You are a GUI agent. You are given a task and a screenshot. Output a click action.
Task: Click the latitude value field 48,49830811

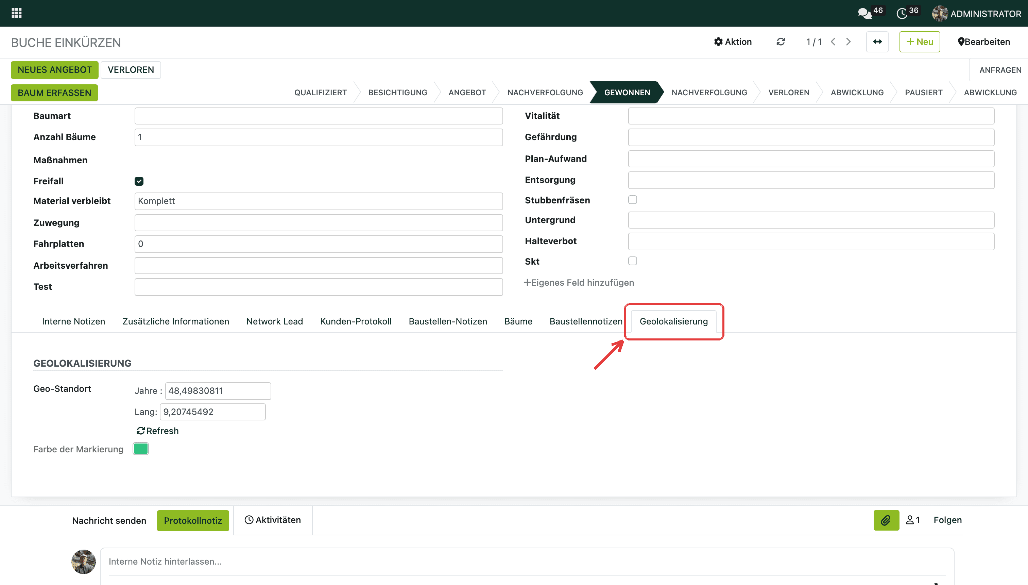tap(218, 391)
